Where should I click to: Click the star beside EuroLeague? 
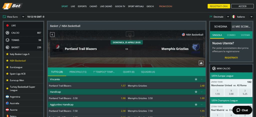click(x=7, y=67)
